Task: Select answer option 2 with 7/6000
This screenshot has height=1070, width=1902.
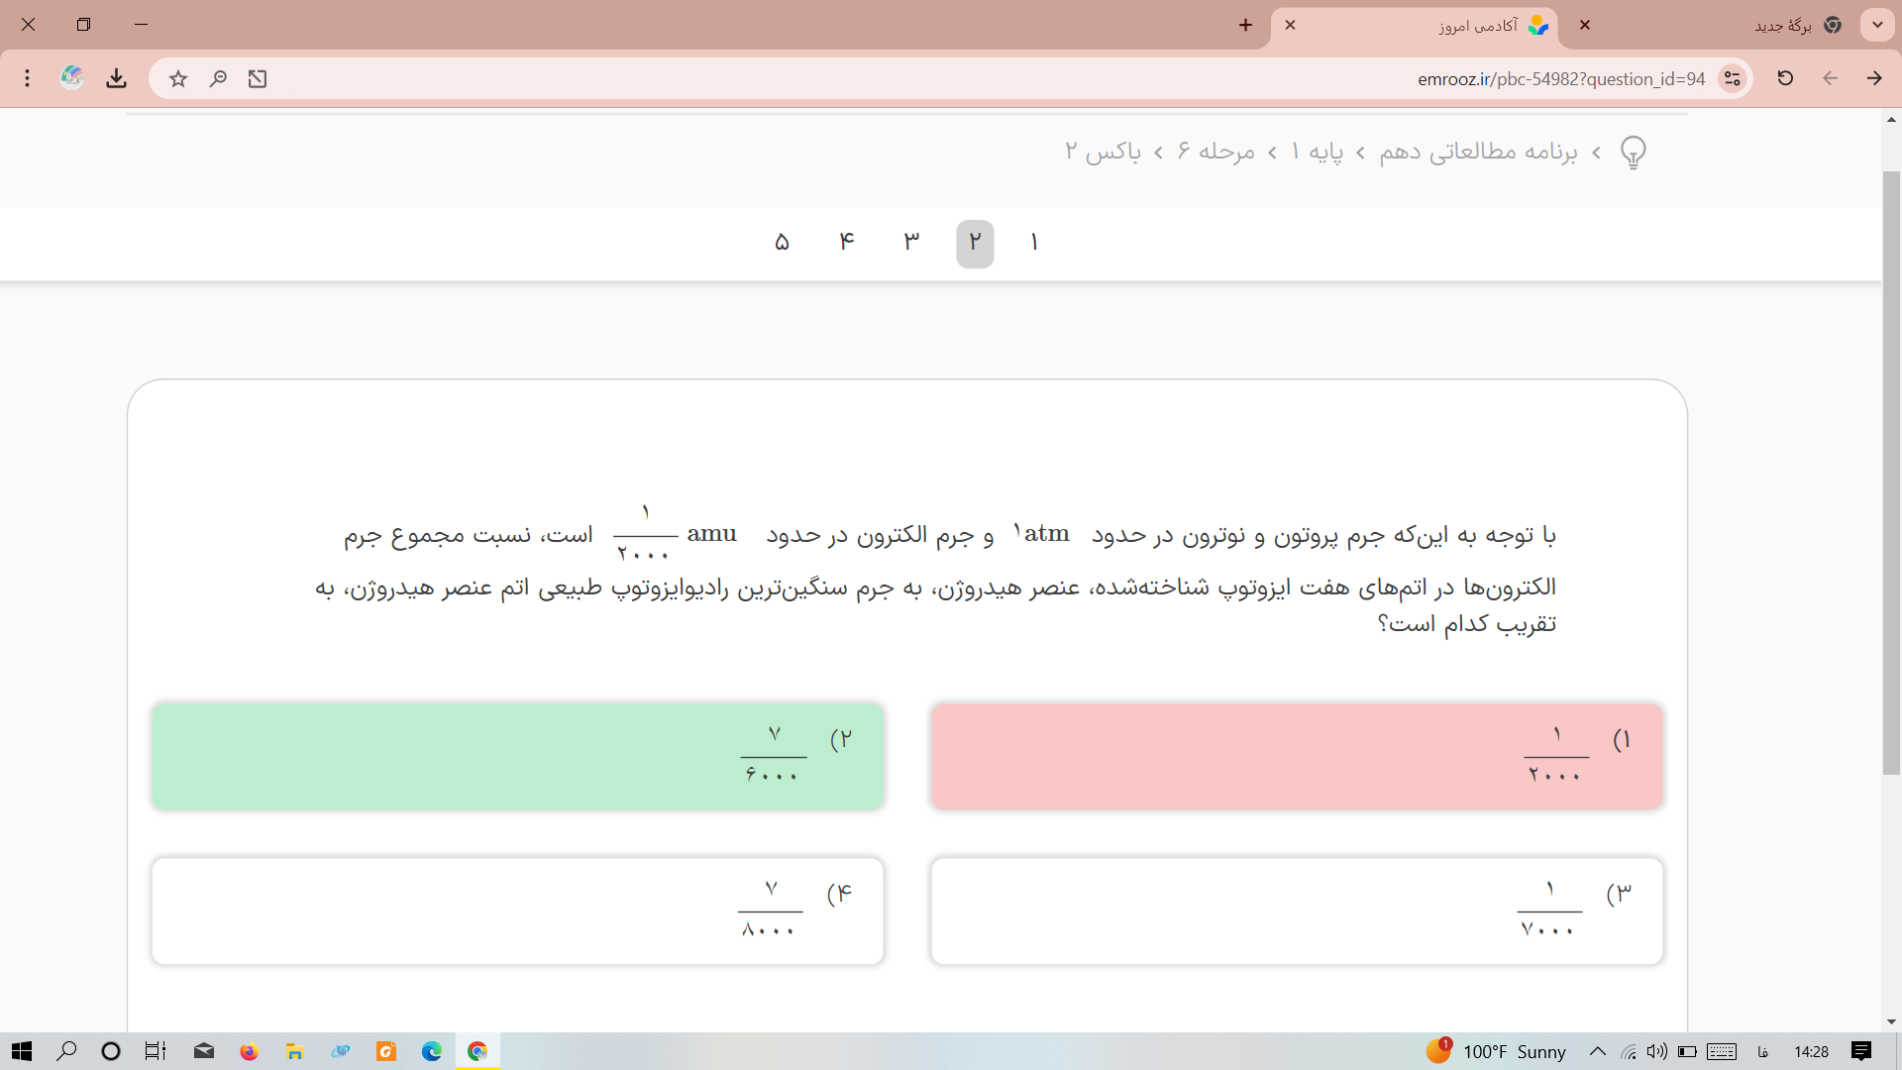Action: 517,757
